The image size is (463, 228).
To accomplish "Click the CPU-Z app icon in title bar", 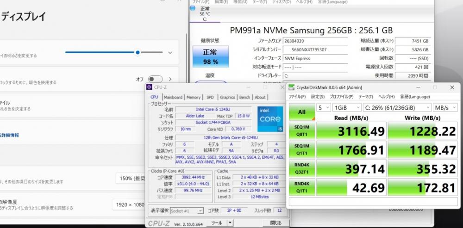I will pyautogui.click(x=149, y=87).
